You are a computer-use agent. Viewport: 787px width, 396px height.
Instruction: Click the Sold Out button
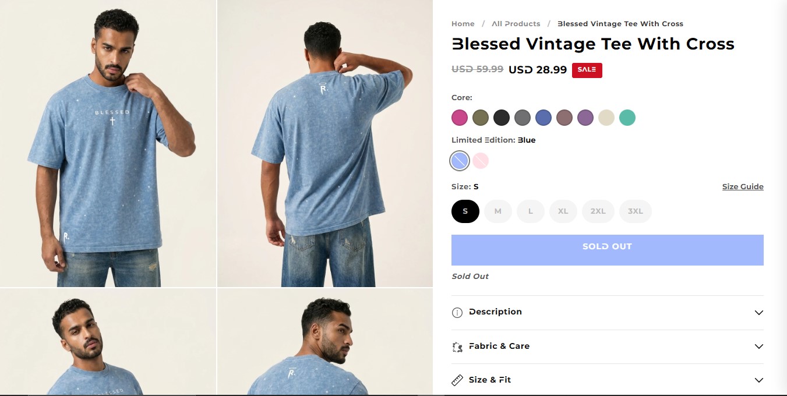(608, 250)
